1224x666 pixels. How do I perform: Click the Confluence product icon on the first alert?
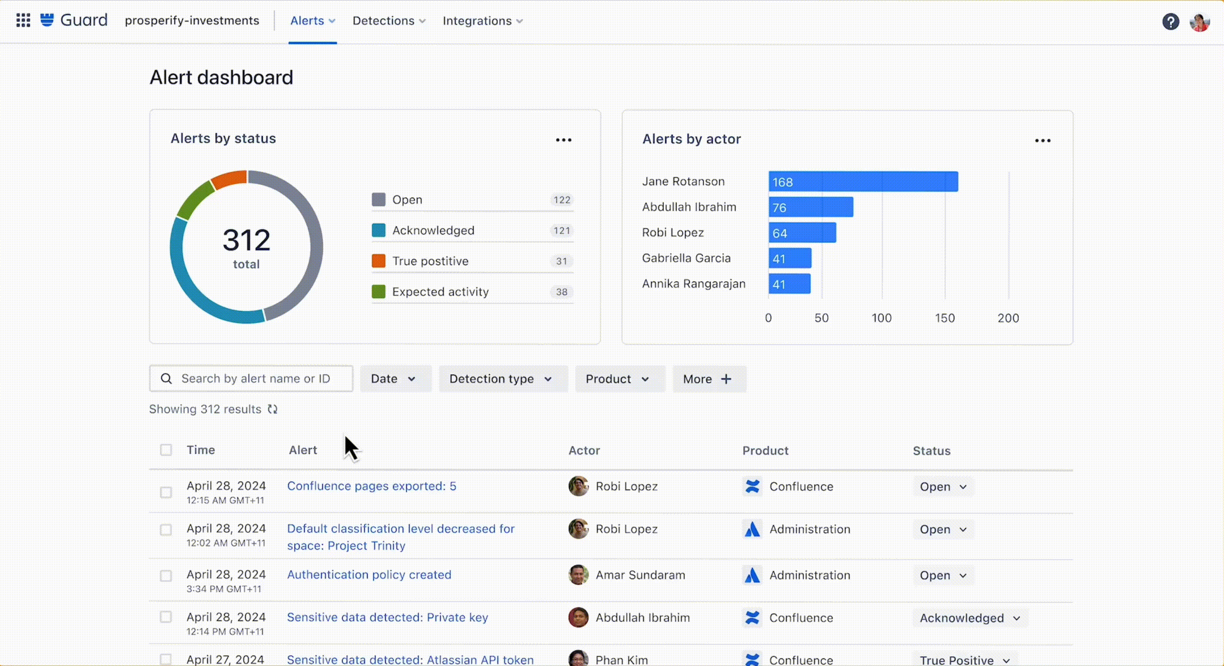pos(752,486)
